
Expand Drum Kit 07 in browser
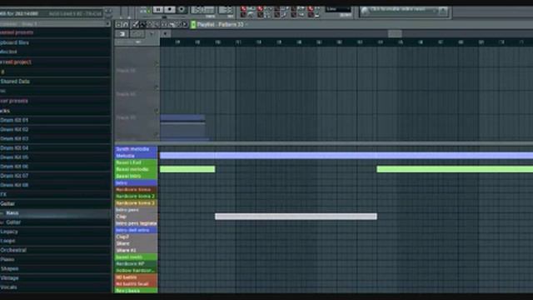tap(14, 176)
